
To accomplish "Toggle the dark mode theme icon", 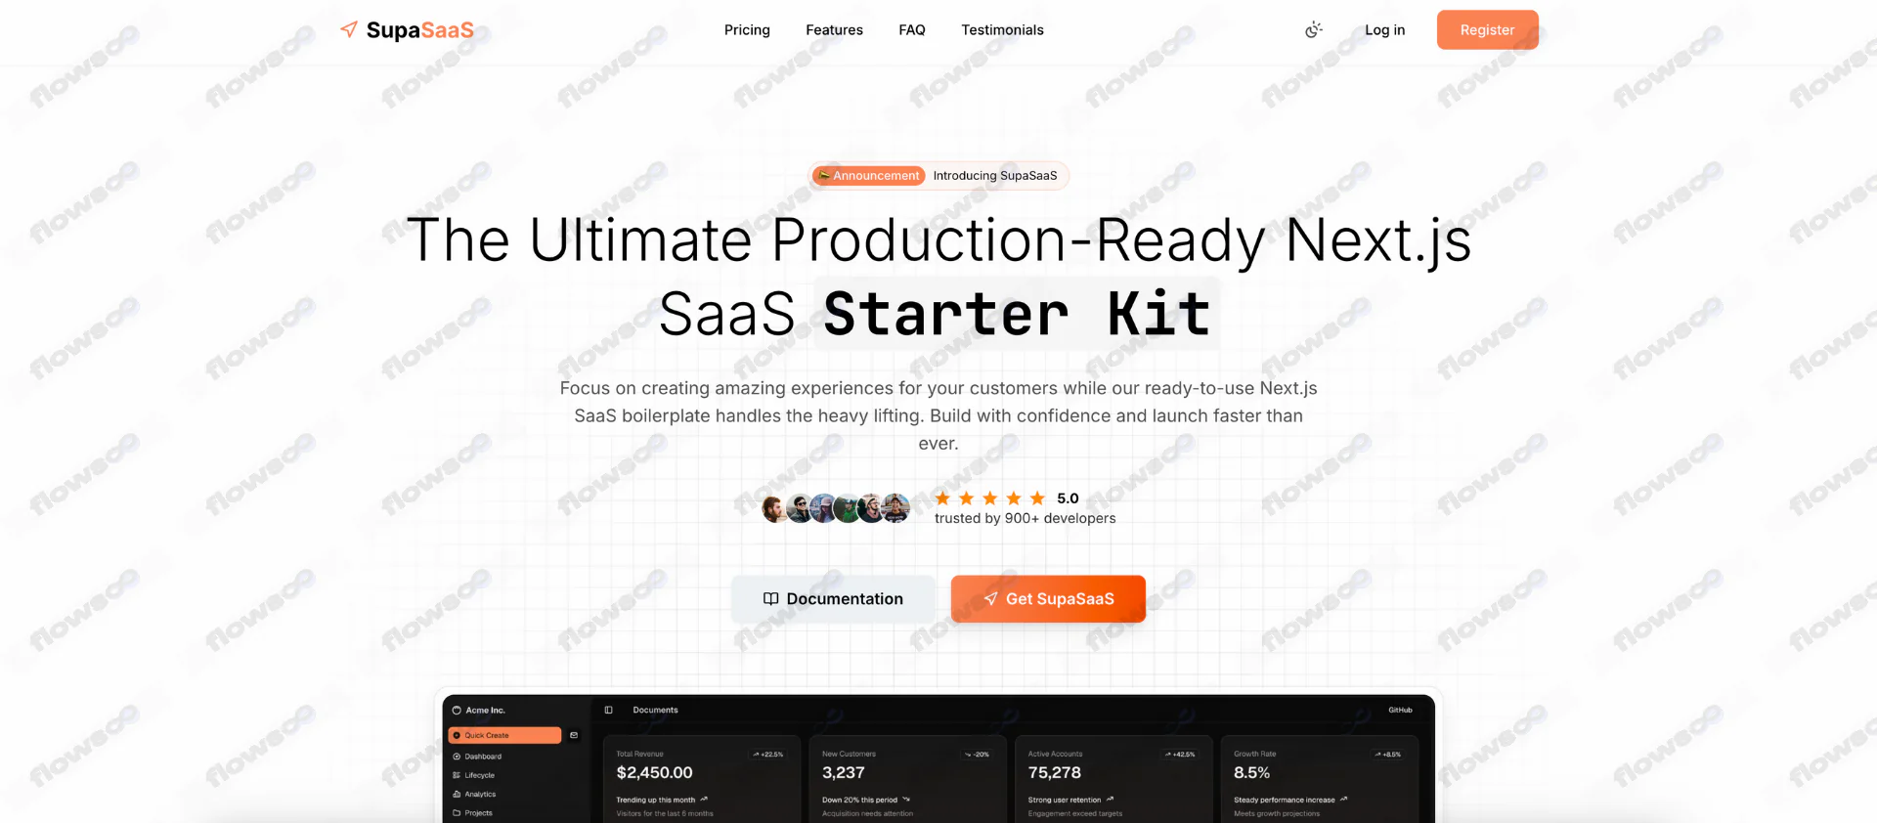I will 1314,30.
